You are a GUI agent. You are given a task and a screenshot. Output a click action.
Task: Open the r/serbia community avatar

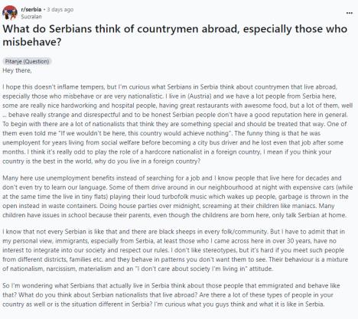coord(10,12)
